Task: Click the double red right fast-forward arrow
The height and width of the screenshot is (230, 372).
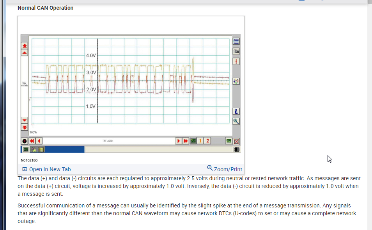Action: pos(186,141)
